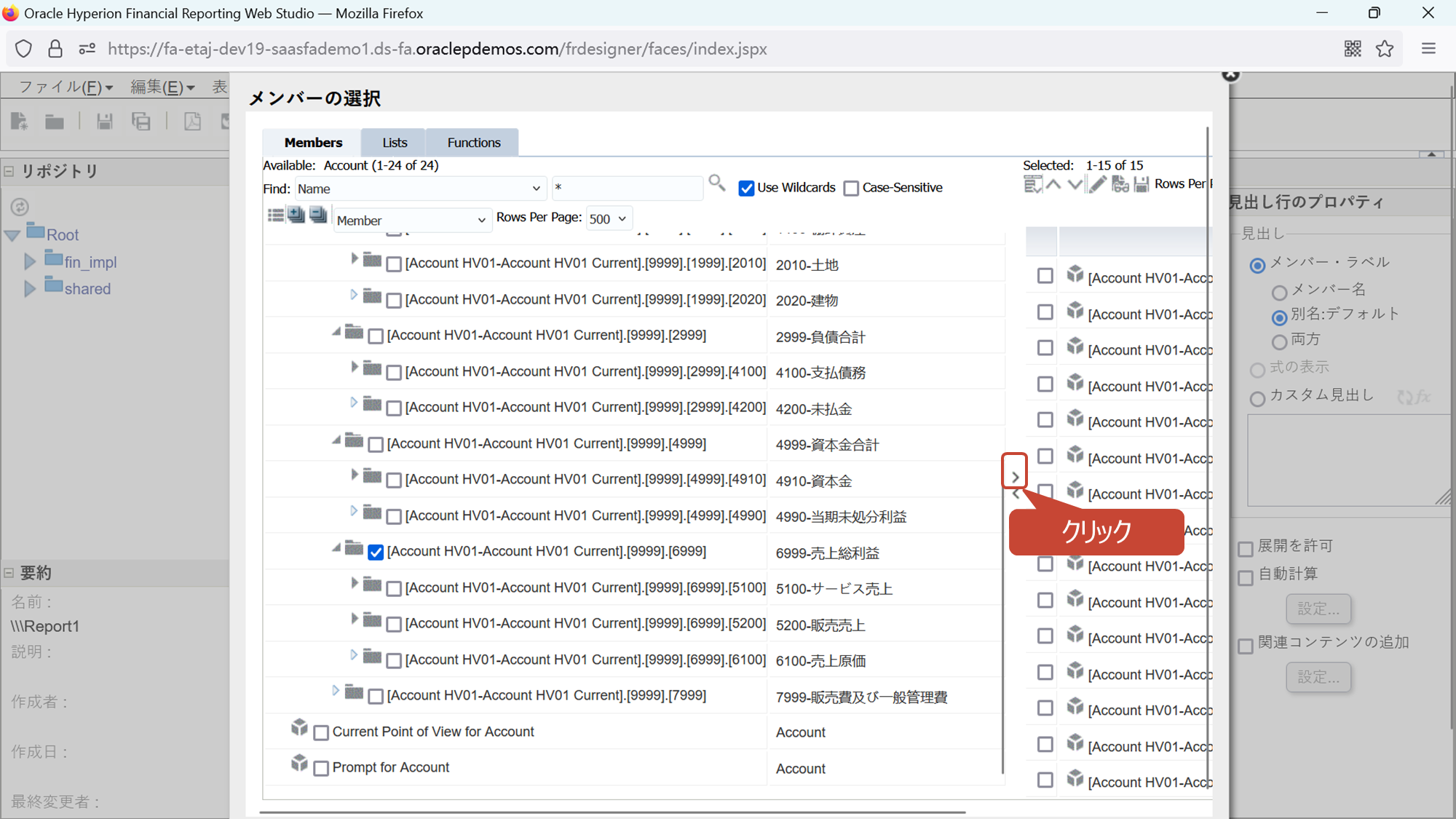The height and width of the screenshot is (819, 1456).
Task: Click the collapse all members icon
Action: coord(318,215)
